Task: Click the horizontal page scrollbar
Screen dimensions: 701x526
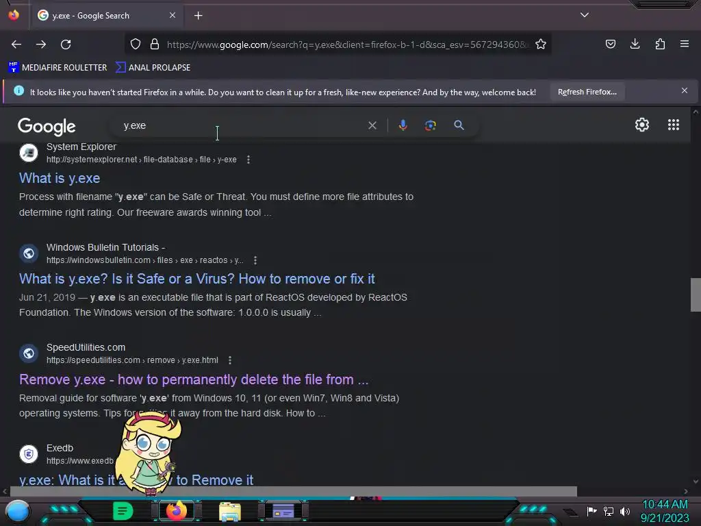Action: (293, 491)
